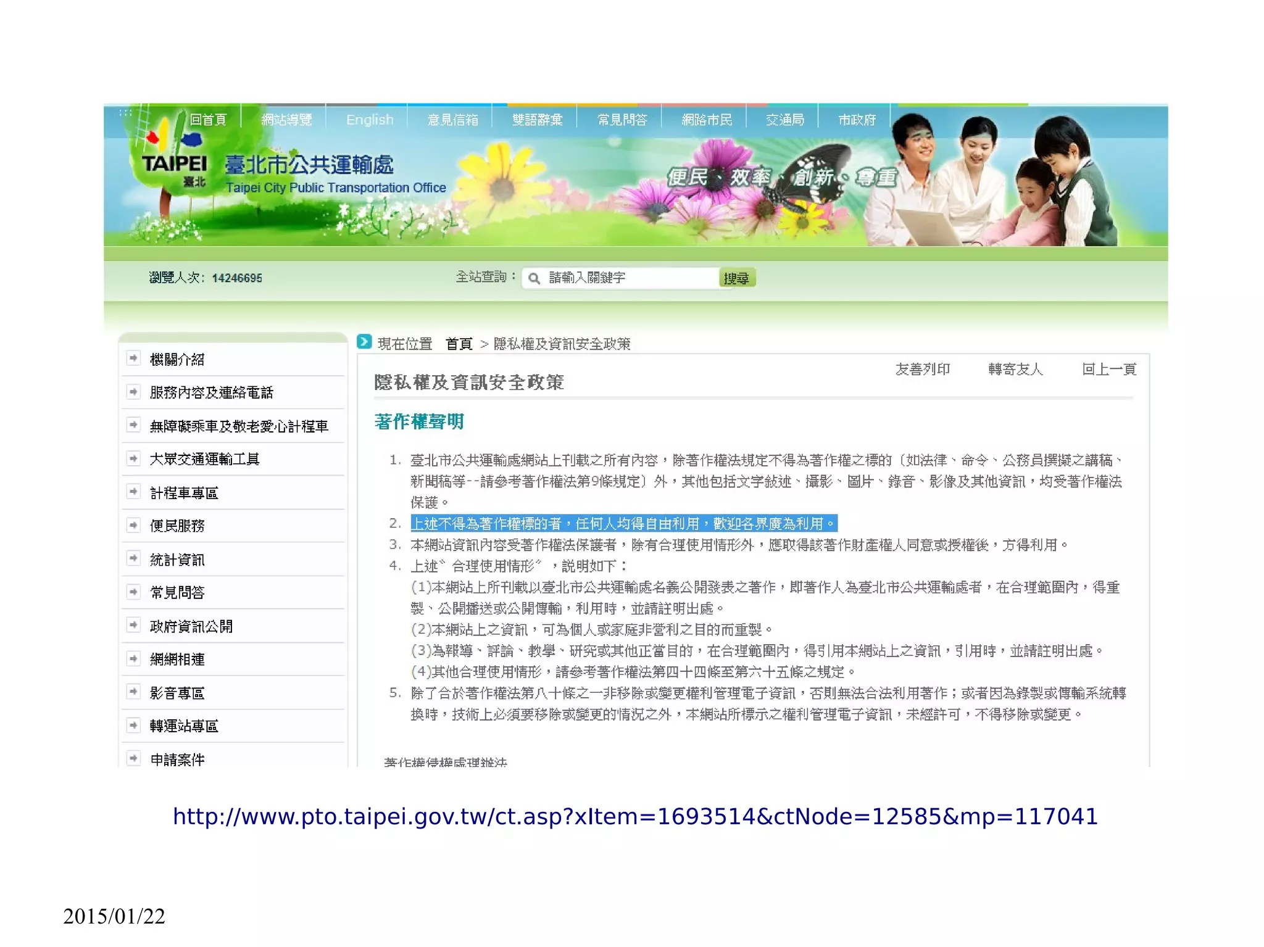Open 意見信箱 in top navigation
1264x947 pixels.
453,120
